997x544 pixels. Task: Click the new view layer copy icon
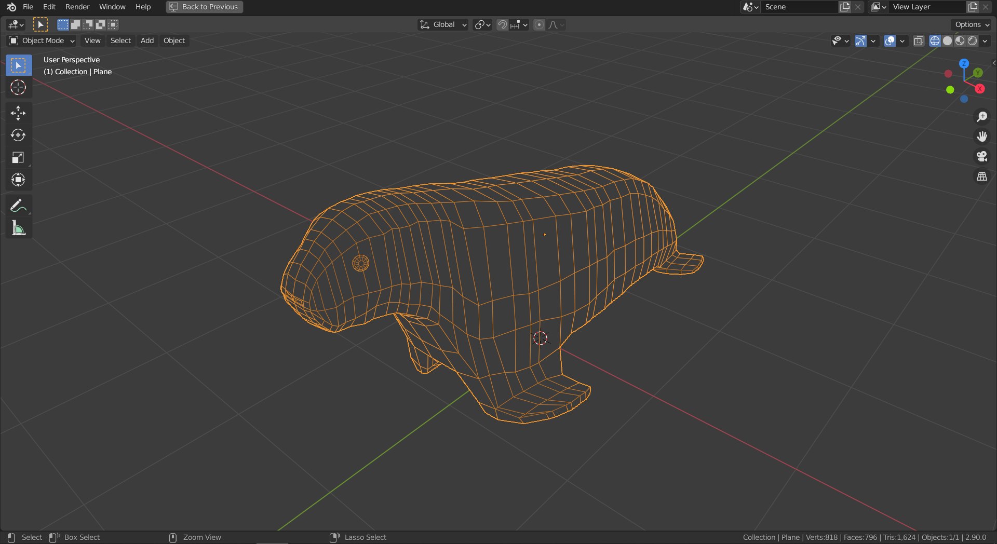[973, 7]
